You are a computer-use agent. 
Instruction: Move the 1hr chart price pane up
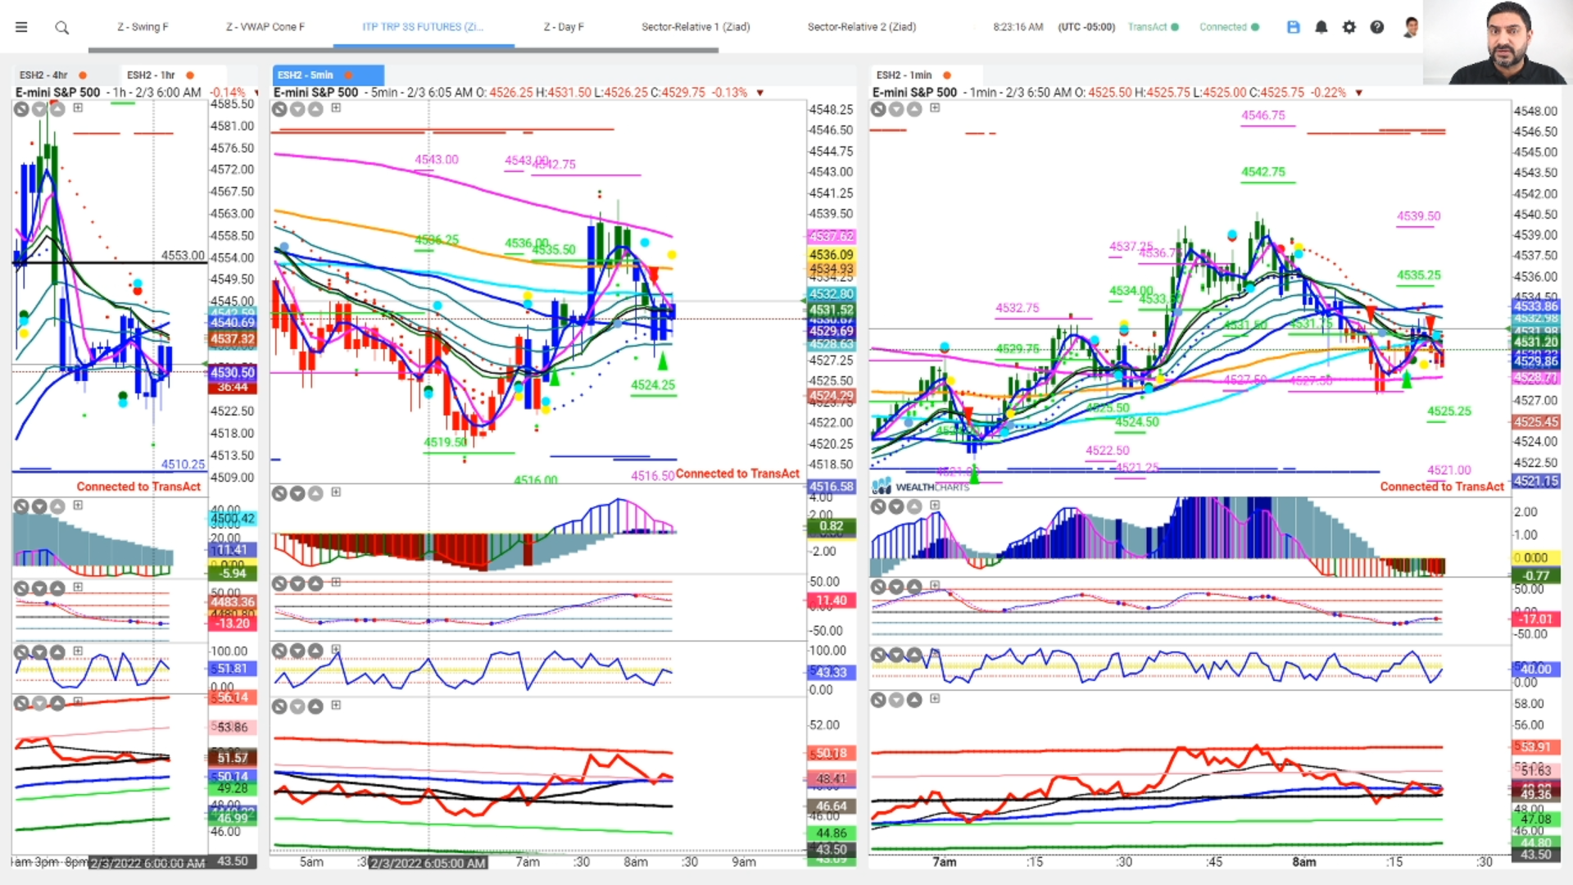(x=57, y=109)
